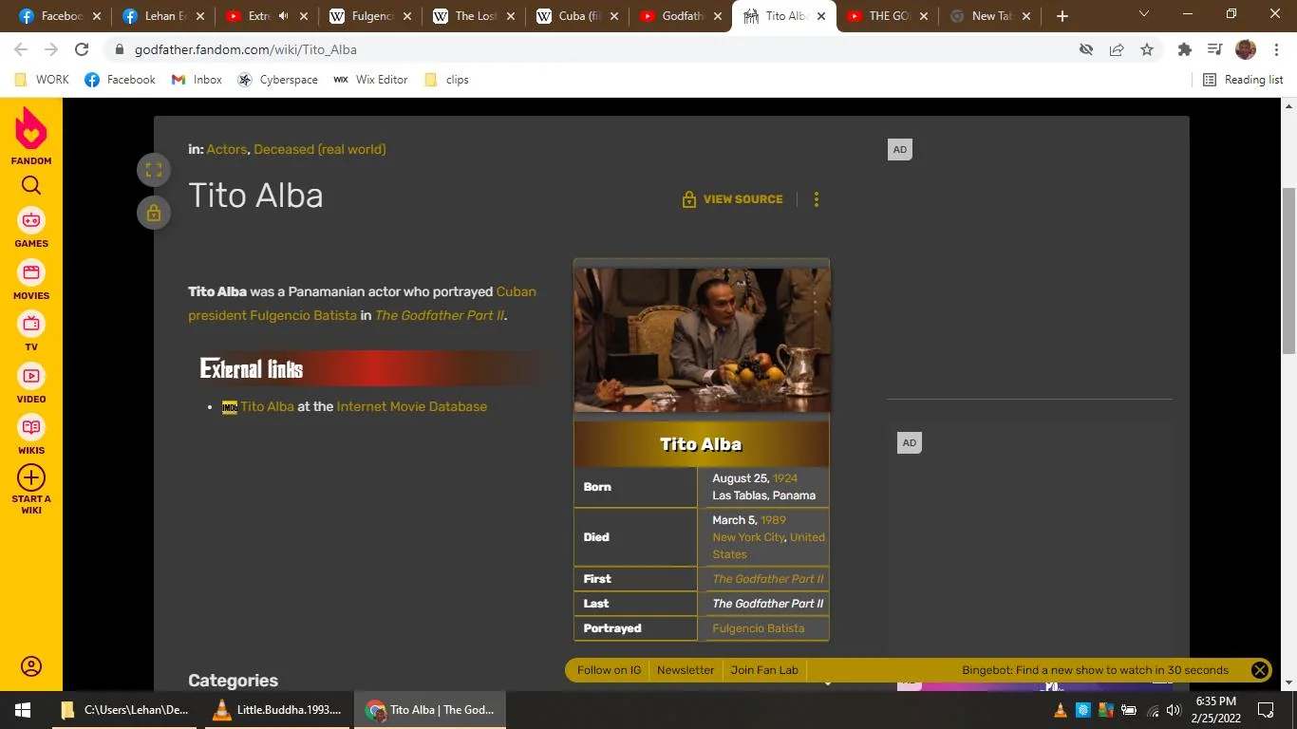
Task: Switch to the File Explorer taskbar window
Action: pyautogui.click(x=122, y=710)
